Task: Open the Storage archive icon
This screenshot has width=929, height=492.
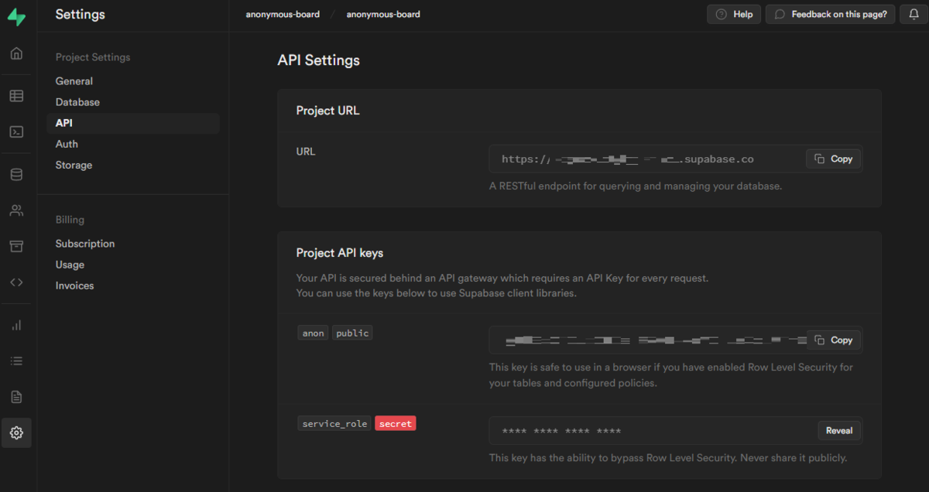Action: (16, 246)
